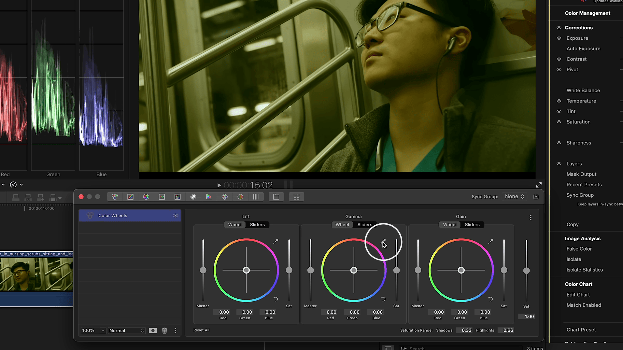Toggle visibility of Saturation correction

pyautogui.click(x=559, y=122)
